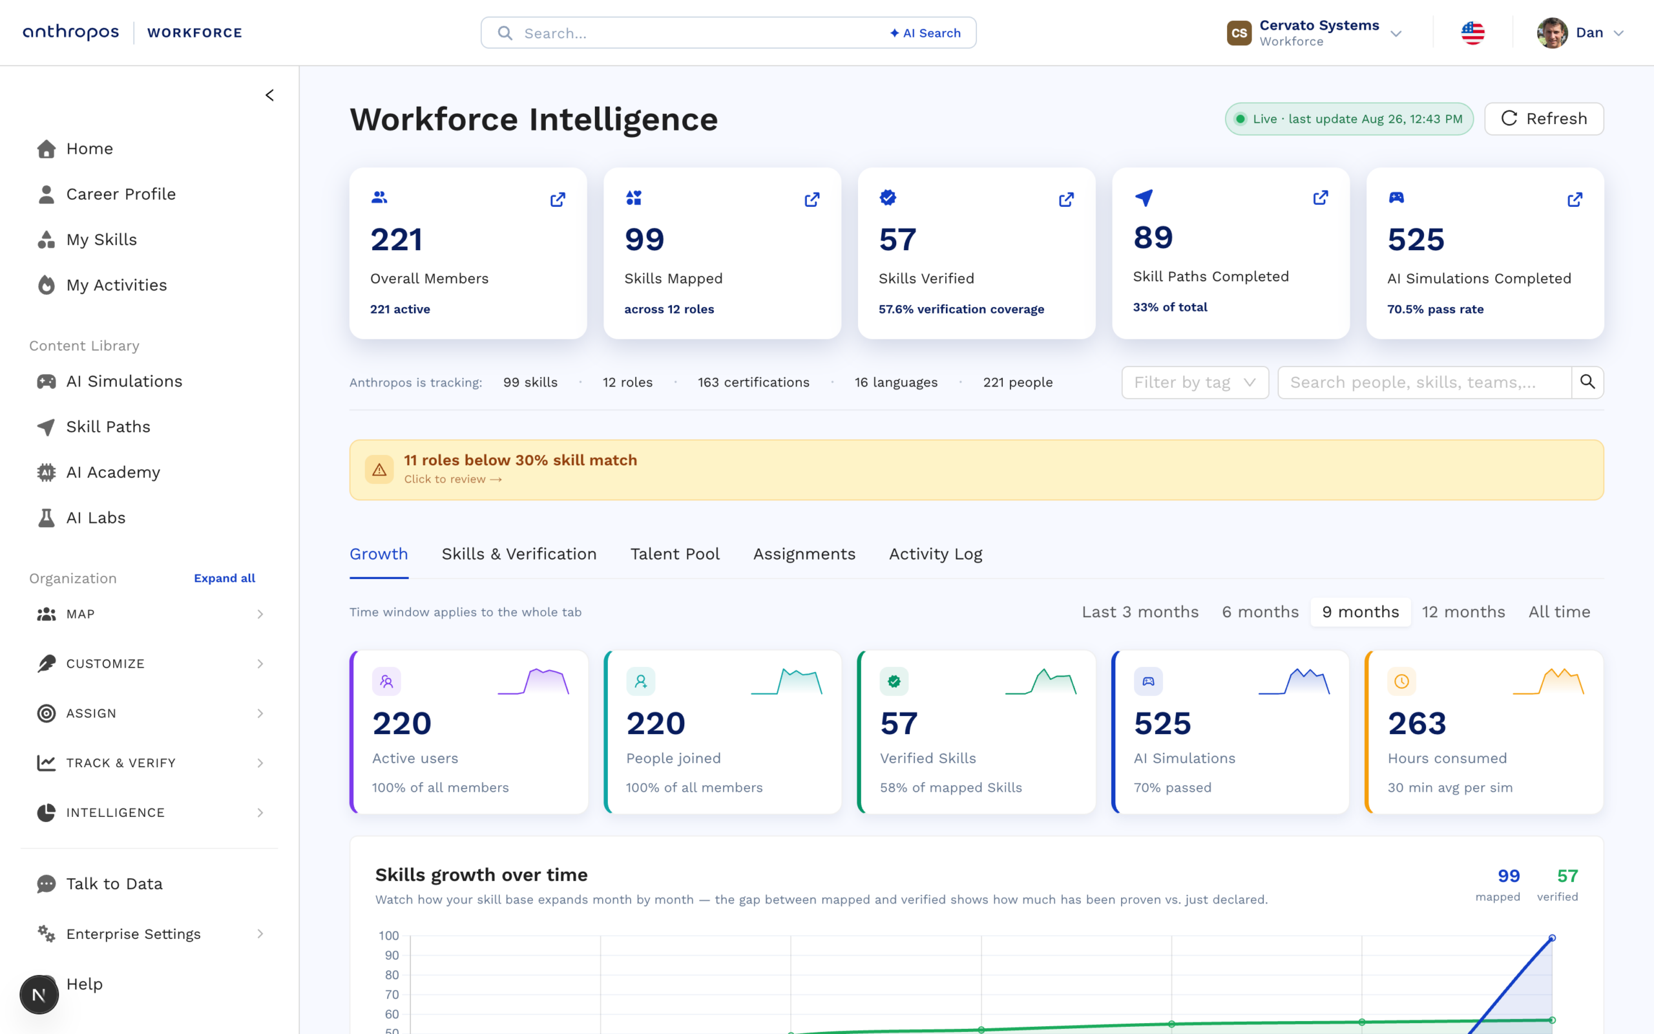Select Last 3 months time window
1654x1034 pixels.
(x=1140, y=612)
